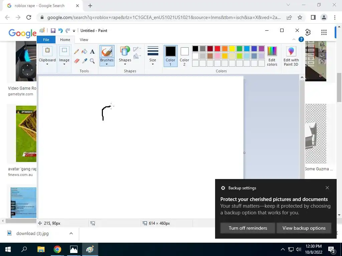Open the Shapes gallery dropdown

125,64
